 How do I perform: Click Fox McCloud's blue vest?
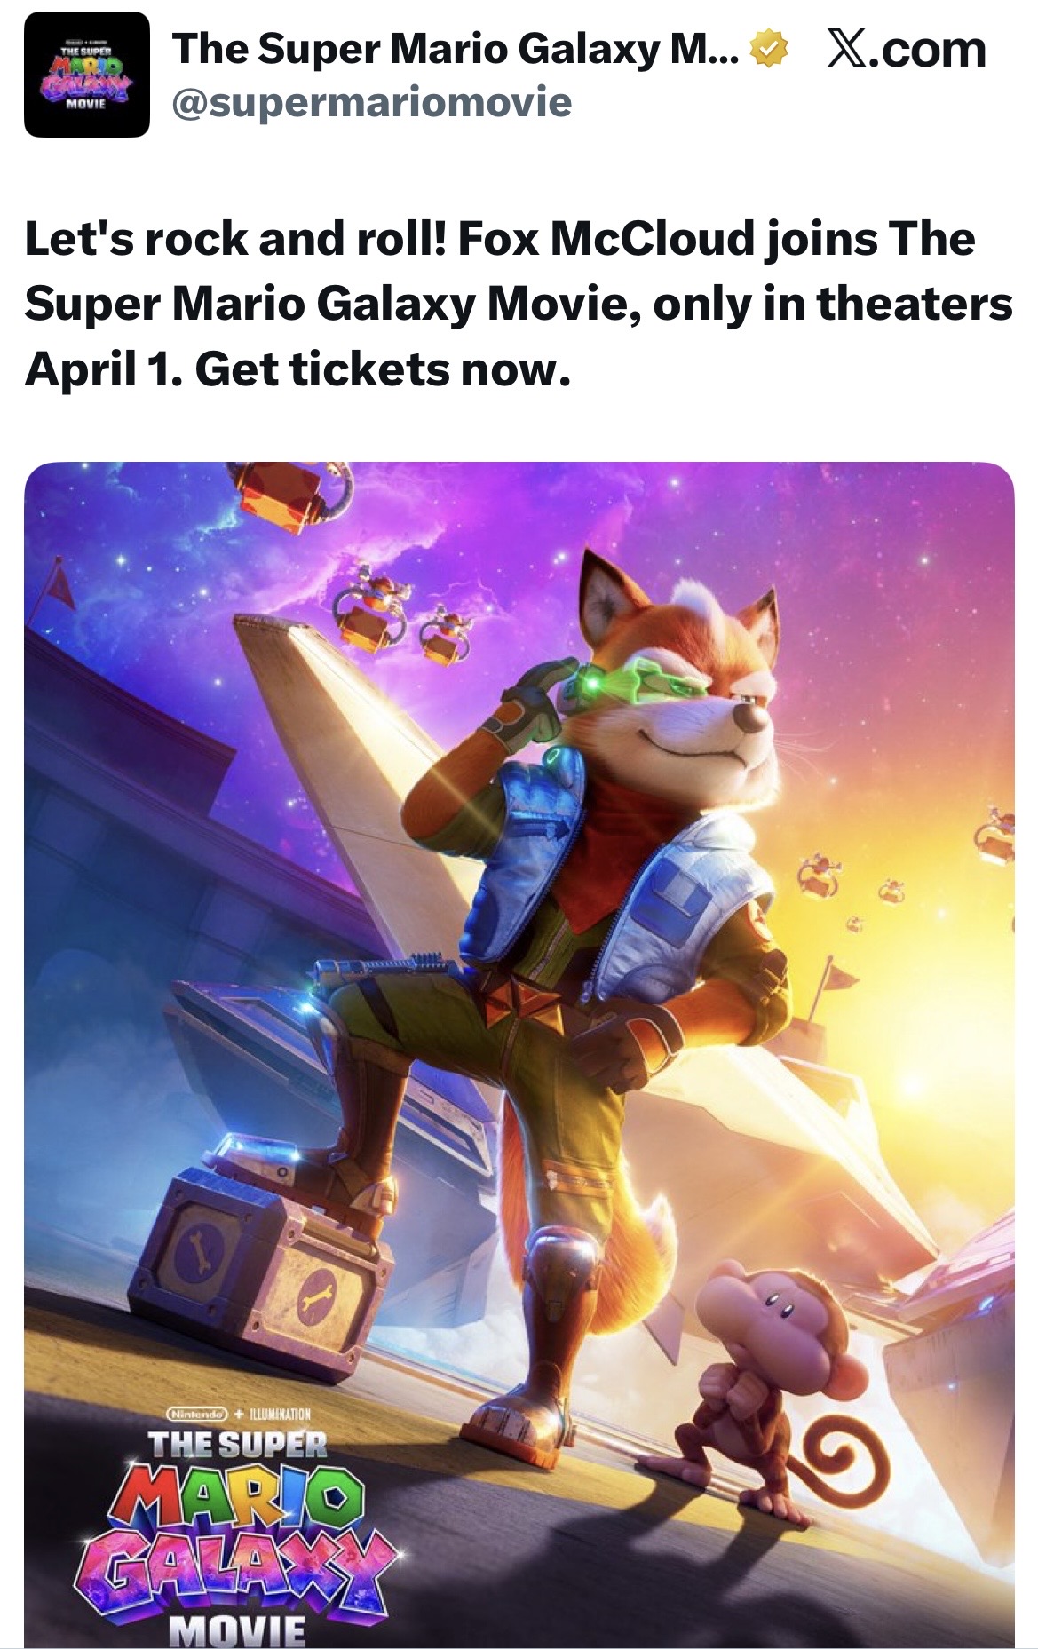tap(622, 897)
